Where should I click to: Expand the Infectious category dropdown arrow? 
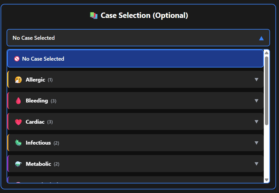(257, 143)
